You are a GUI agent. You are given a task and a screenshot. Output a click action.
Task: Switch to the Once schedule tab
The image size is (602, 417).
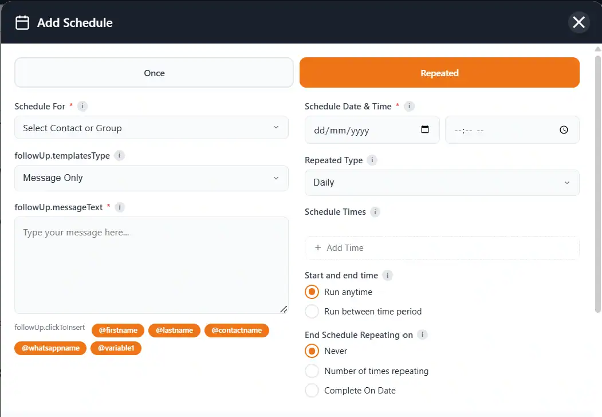[x=154, y=73]
